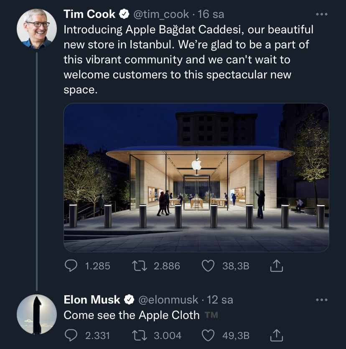Image resolution: width=346 pixels, height=349 pixels.
Task: Reply to Elon Musk's tweet
Action: [71, 335]
